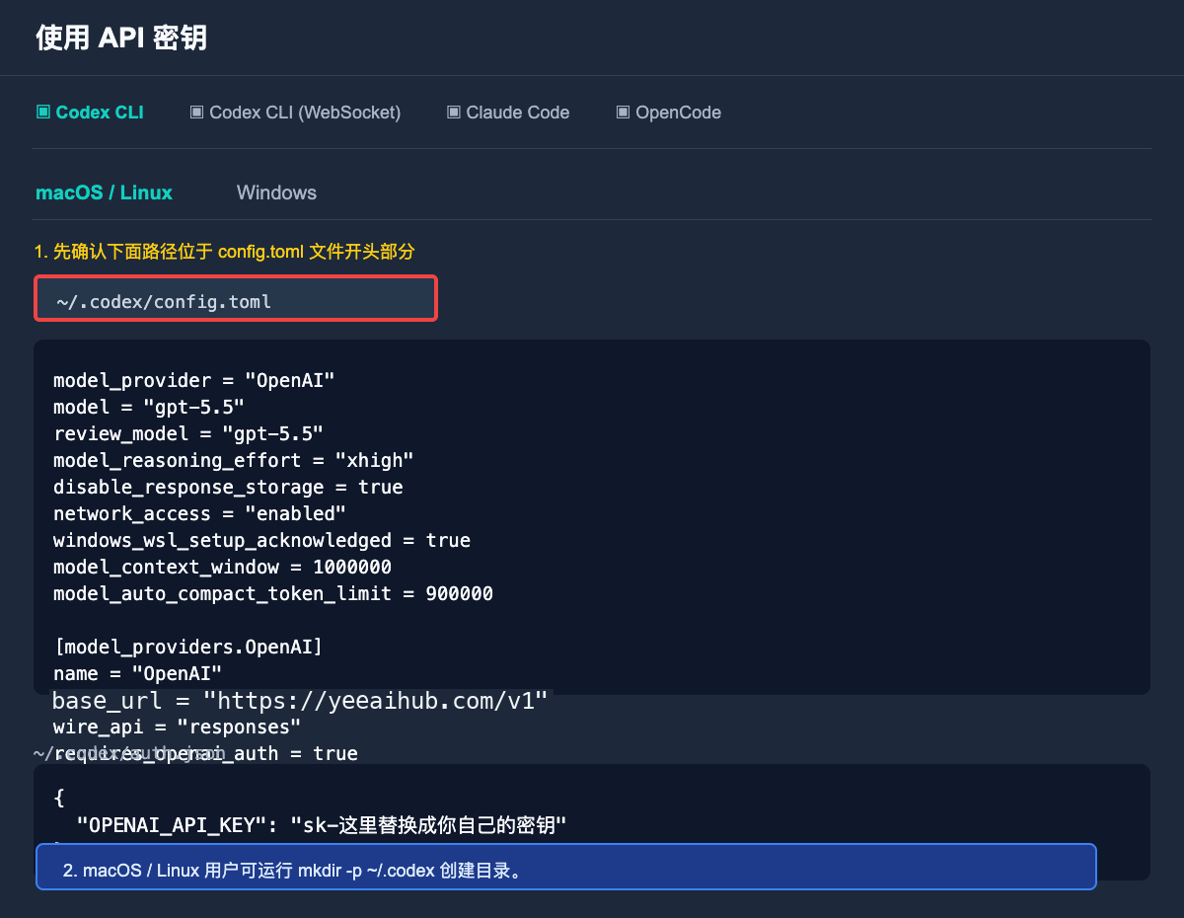Screen dimensions: 1184x918
Task: Choose the macOS / Linux platform tab
Action: coord(104,192)
